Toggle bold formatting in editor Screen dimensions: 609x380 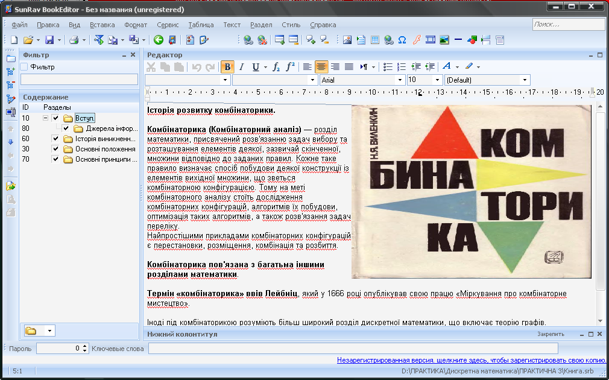tap(227, 67)
